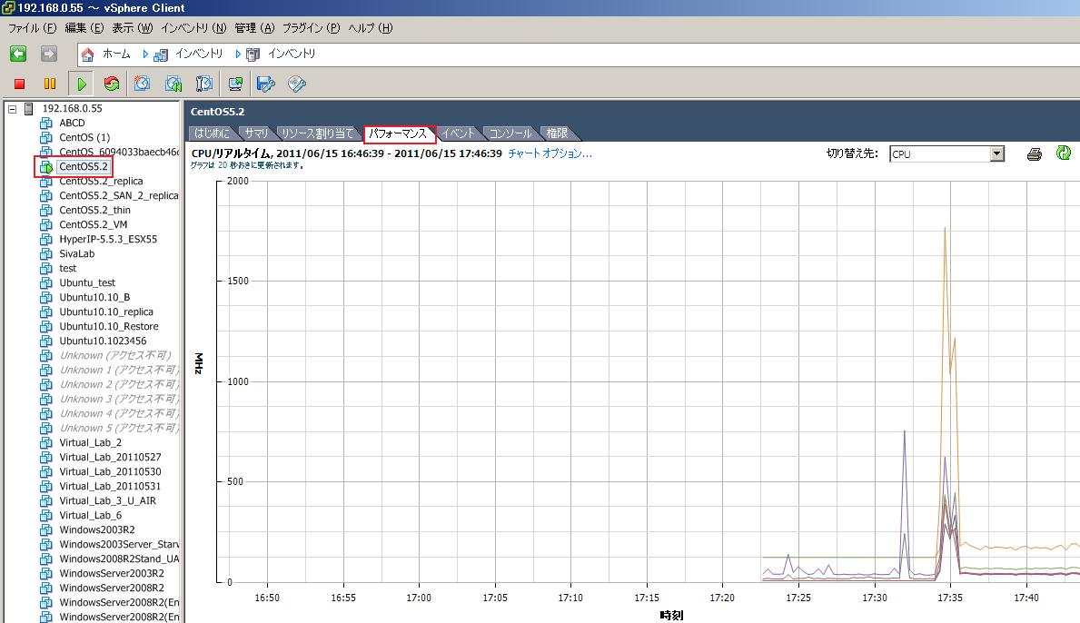This screenshot has height=623, width=1080.
Task: Open the 表示 (W) menu
Action: pyautogui.click(x=133, y=27)
